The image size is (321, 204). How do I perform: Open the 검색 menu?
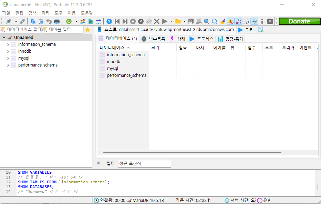(32, 13)
